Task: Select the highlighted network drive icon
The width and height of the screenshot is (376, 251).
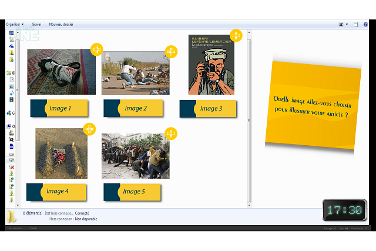Action: click(x=11, y=160)
